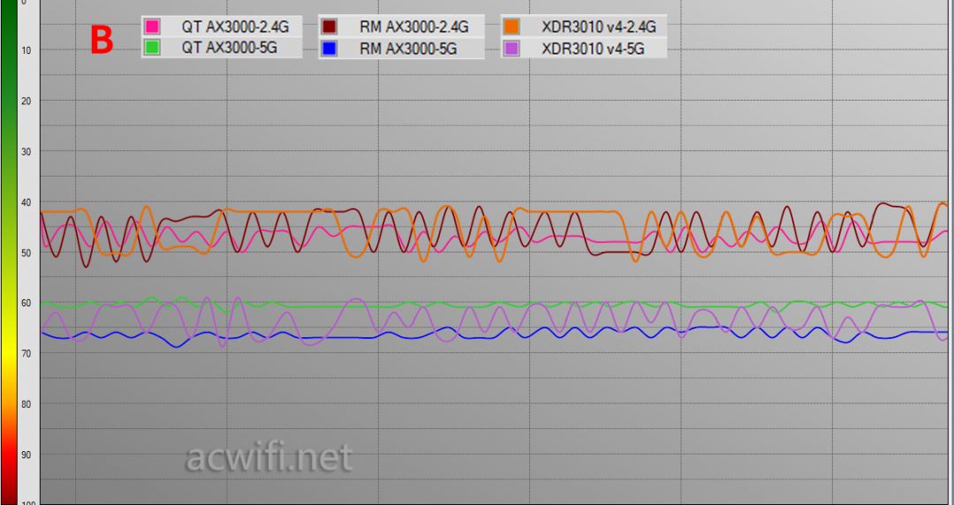Select the XDR3010 v4-2.4G legend label
Image resolution: width=954 pixels, height=505 pixels.
click(x=599, y=27)
